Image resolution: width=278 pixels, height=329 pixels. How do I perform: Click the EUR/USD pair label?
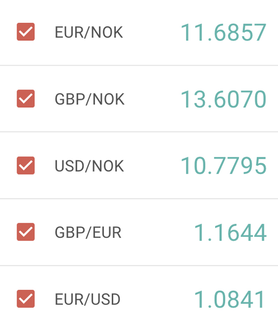87,299
